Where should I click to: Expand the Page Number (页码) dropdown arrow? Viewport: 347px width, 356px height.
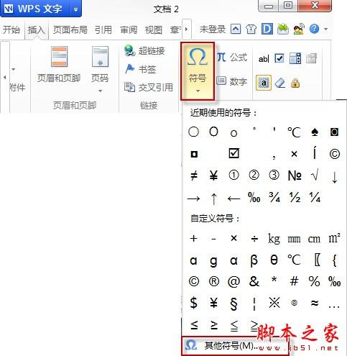pyautogui.click(x=100, y=91)
